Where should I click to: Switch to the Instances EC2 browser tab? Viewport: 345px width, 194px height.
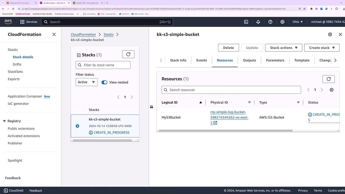coord(21,3)
